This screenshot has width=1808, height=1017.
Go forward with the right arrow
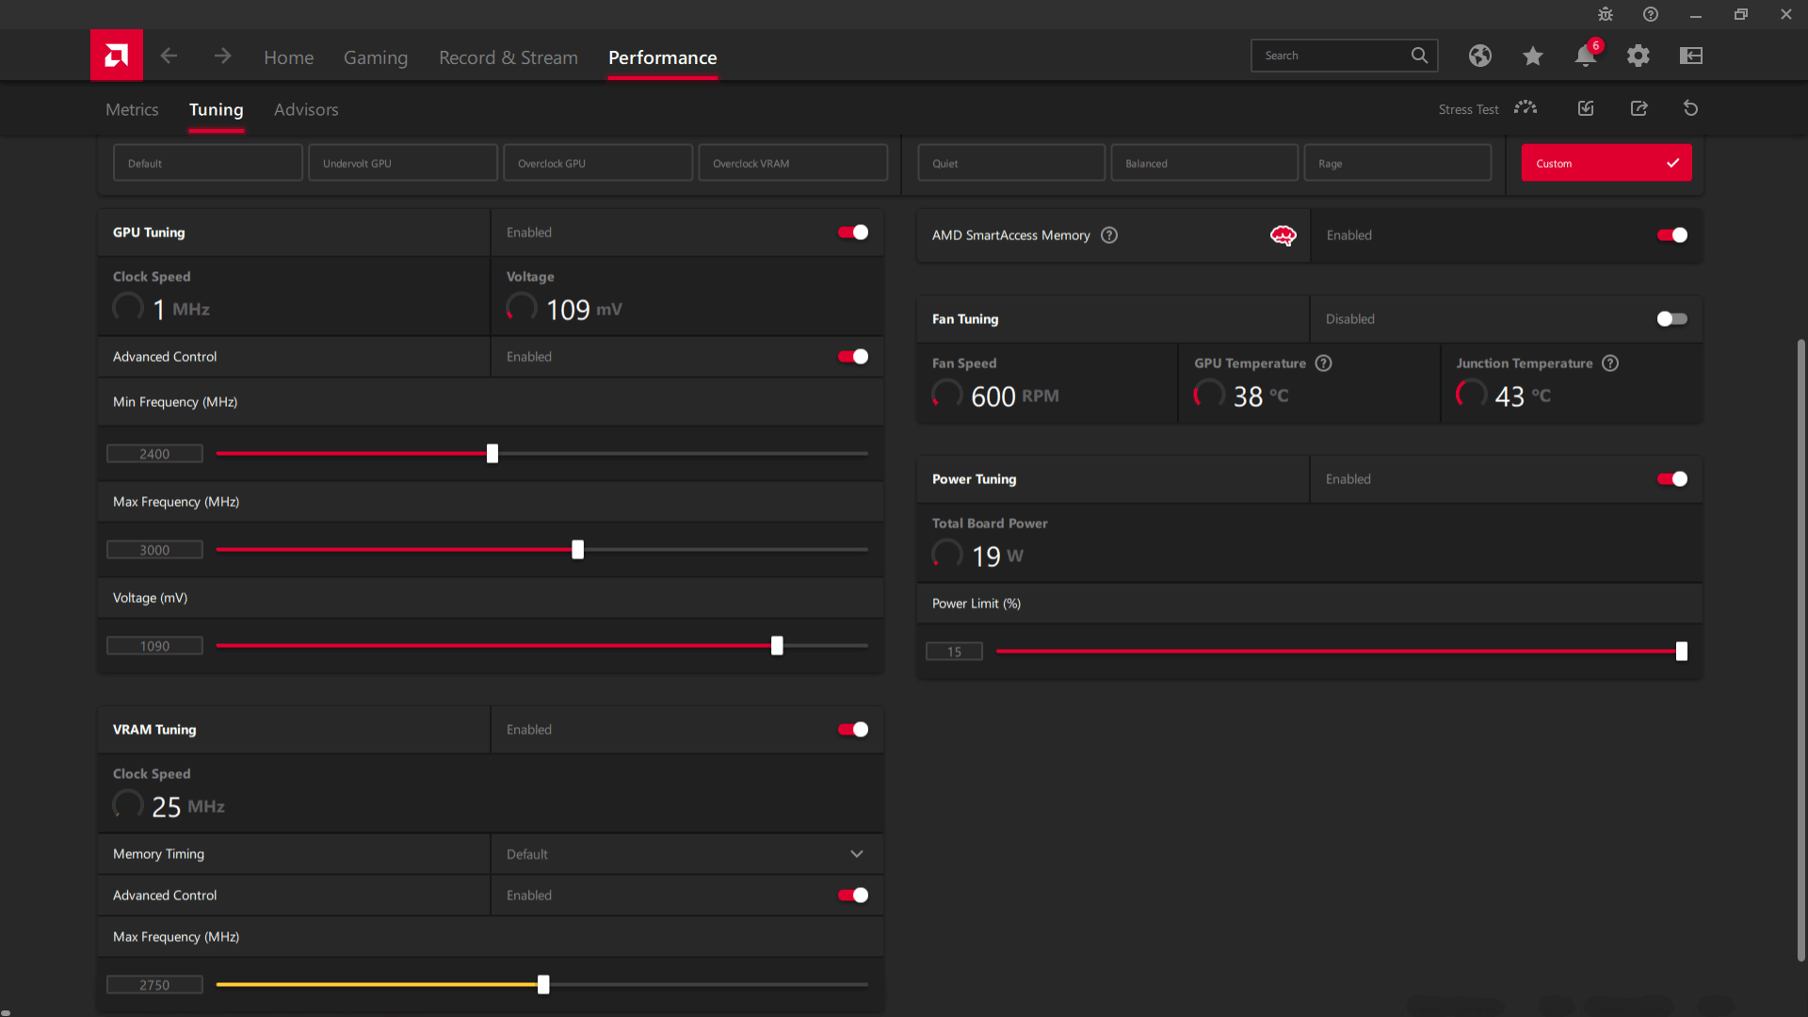(x=222, y=56)
